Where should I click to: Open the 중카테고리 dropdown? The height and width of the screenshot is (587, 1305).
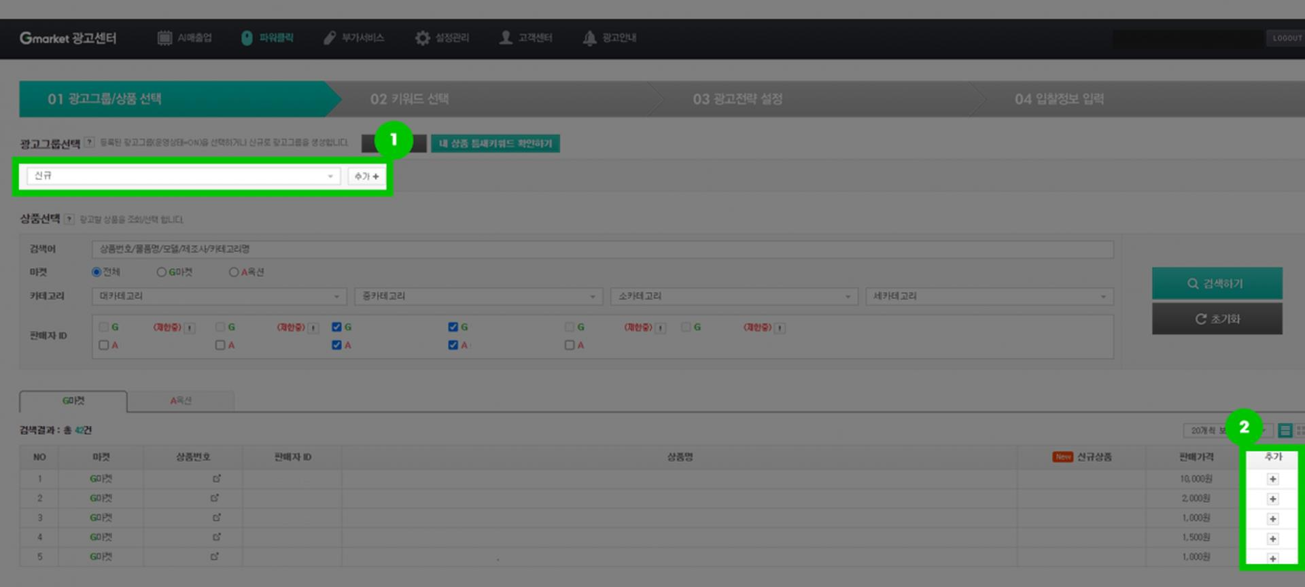click(x=478, y=296)
